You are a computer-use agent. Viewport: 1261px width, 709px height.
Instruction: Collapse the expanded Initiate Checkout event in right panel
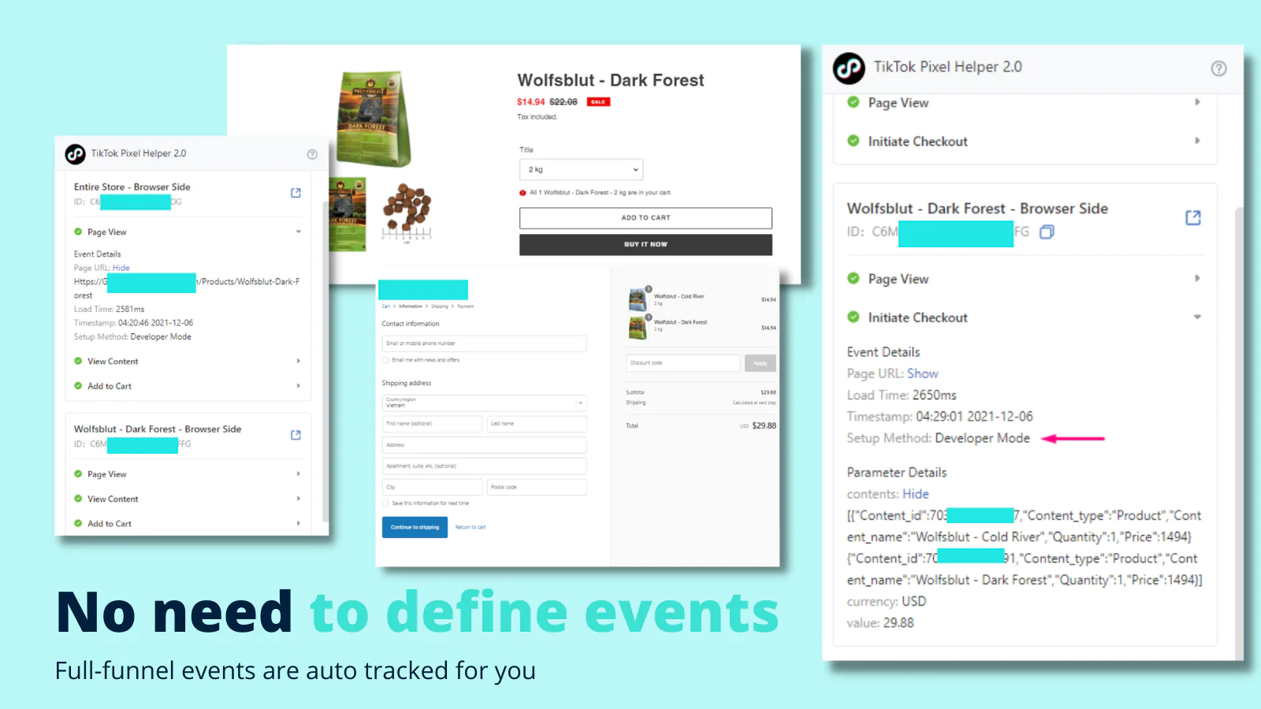click(x=1197, y=317)
